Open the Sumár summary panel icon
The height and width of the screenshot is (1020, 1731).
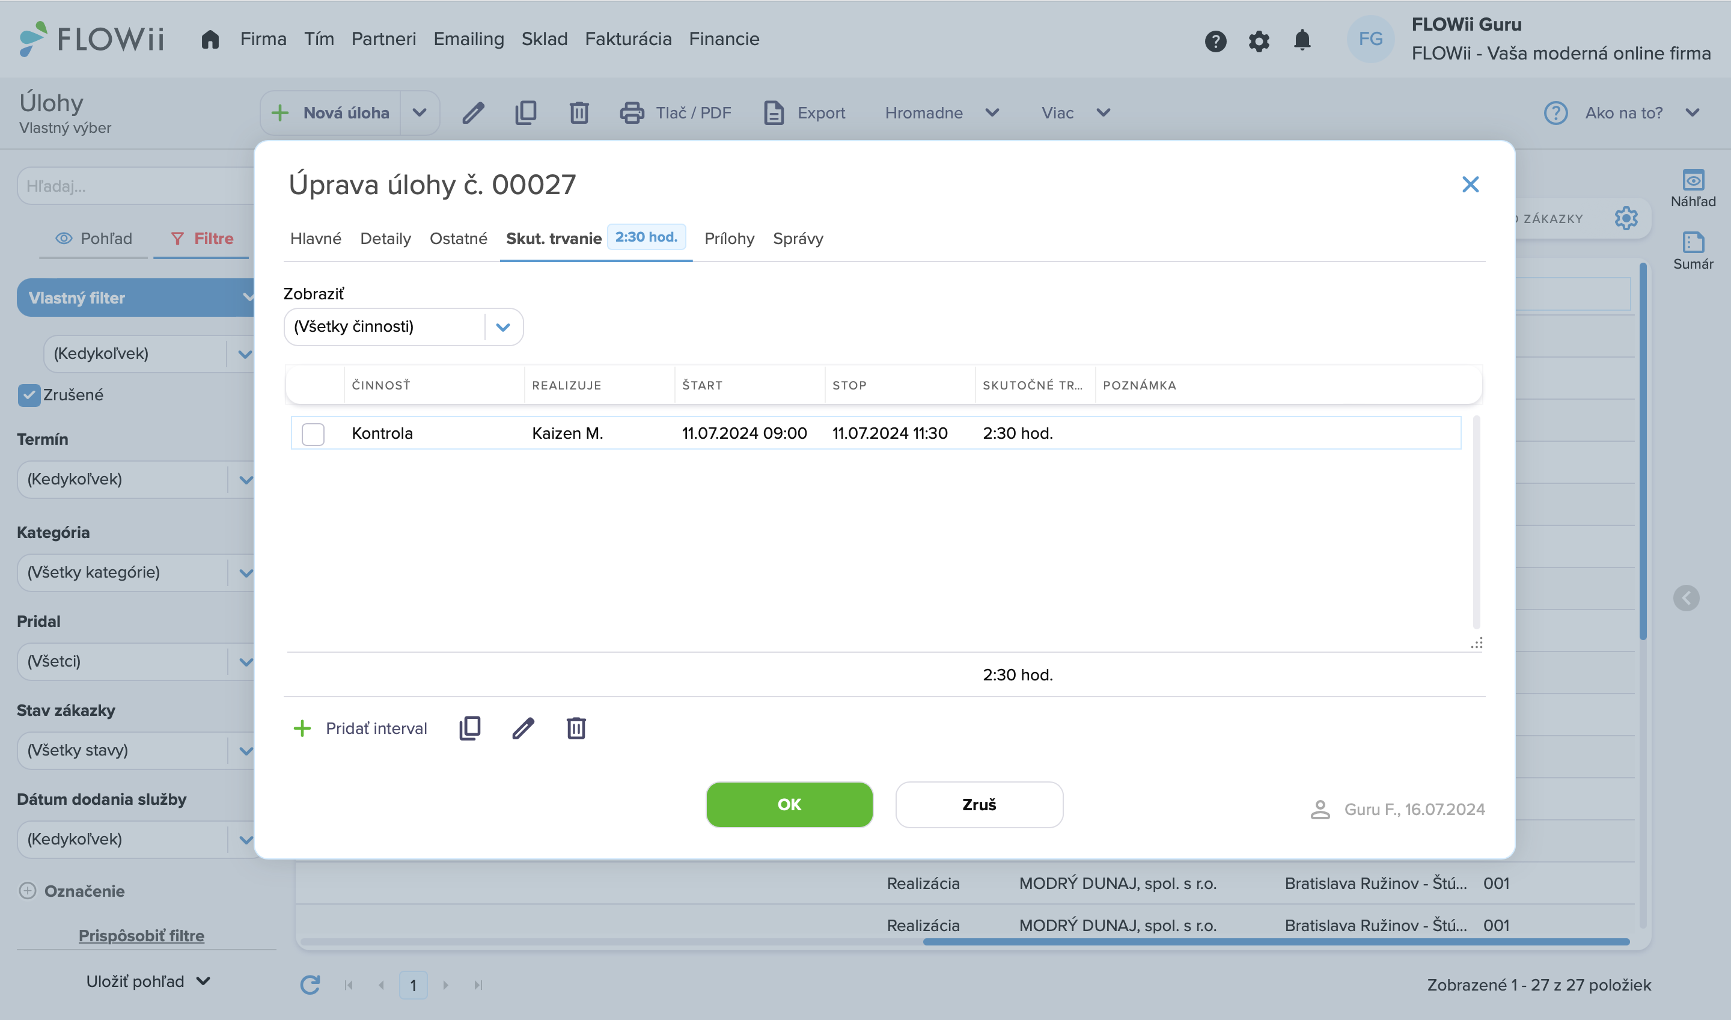coord(1693,242)
